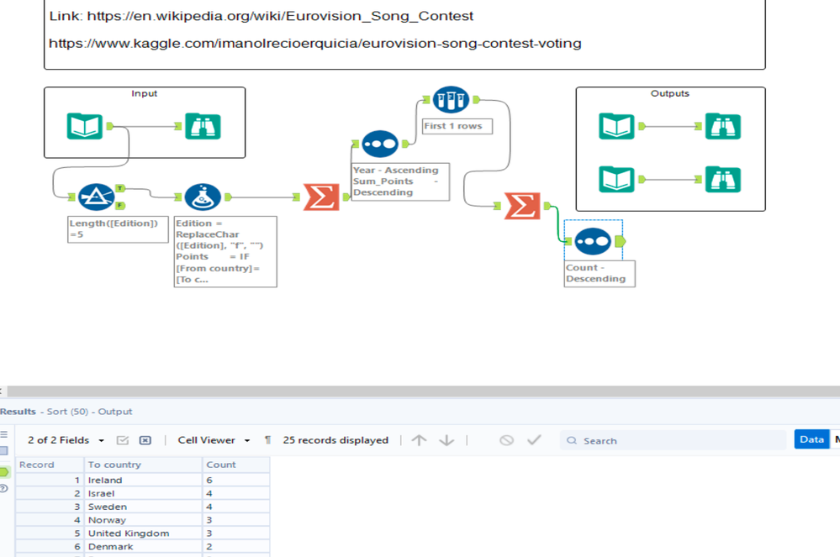Click the 25 records displayed label

pos(335,440)
